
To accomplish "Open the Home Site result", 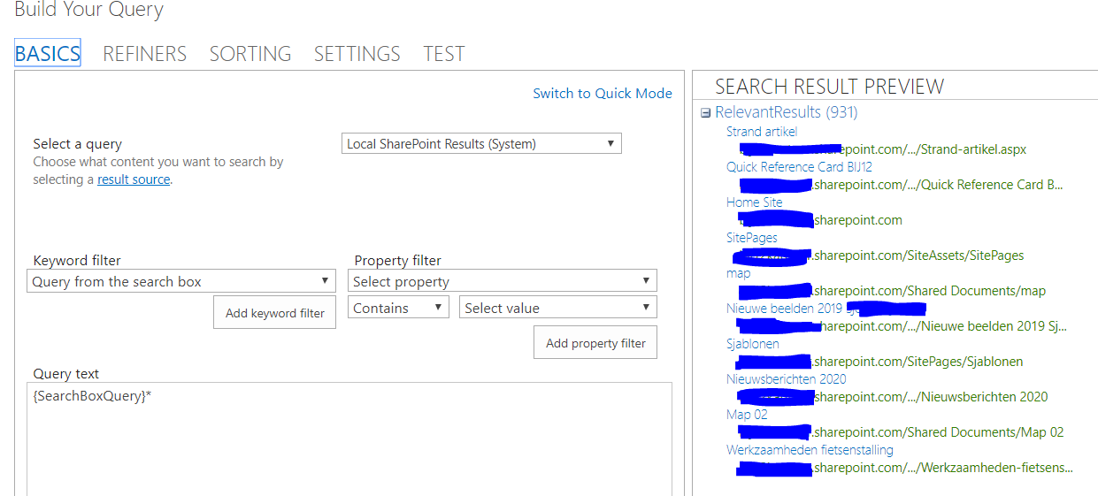I will [x=755, y=202].
